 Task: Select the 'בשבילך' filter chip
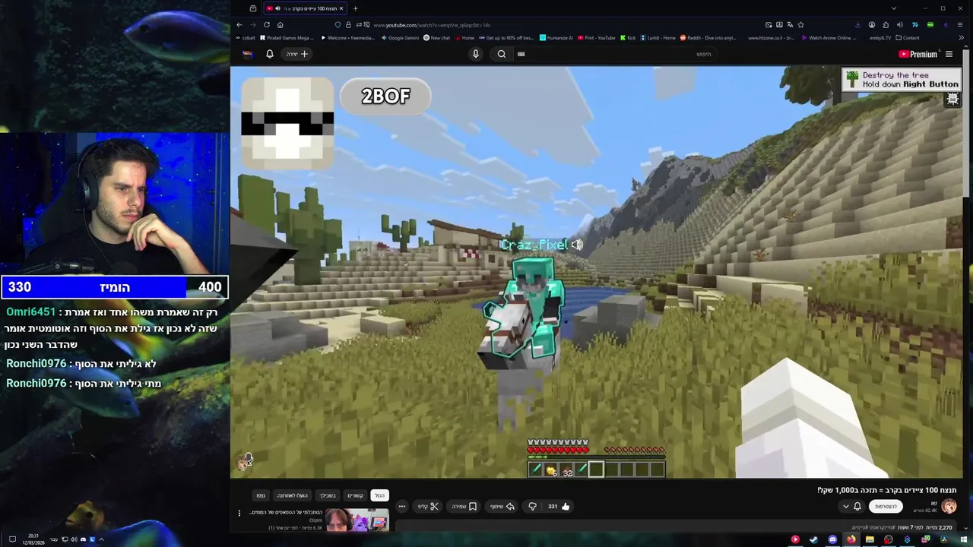[x=328, y=495]
